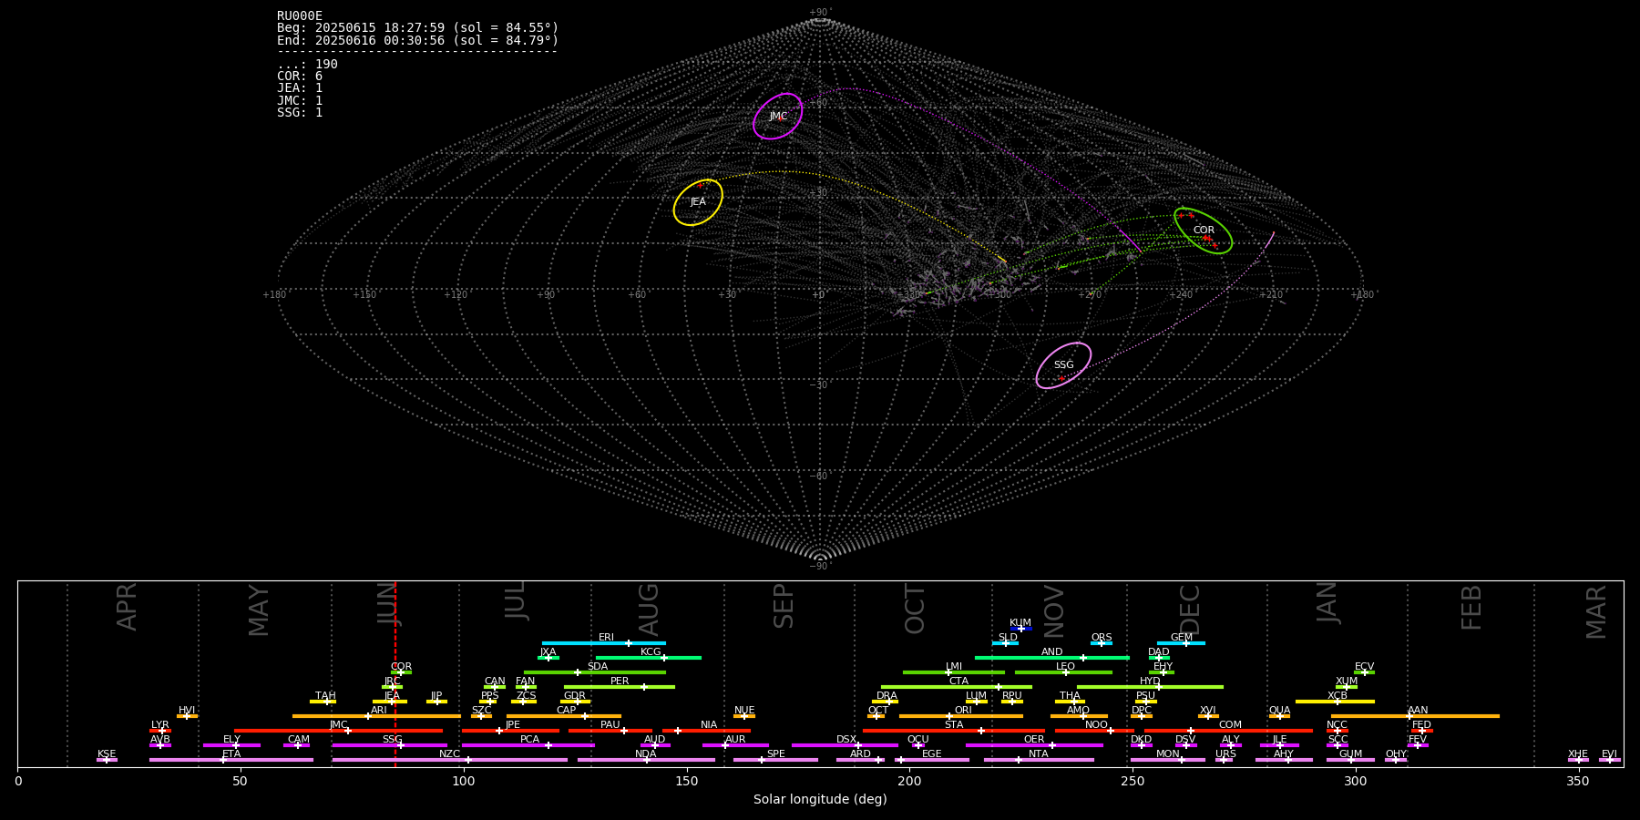The height and width of the screenshot is (820, 1640).
Task: Click the DEC month label
Action: tap(1190, 609)
